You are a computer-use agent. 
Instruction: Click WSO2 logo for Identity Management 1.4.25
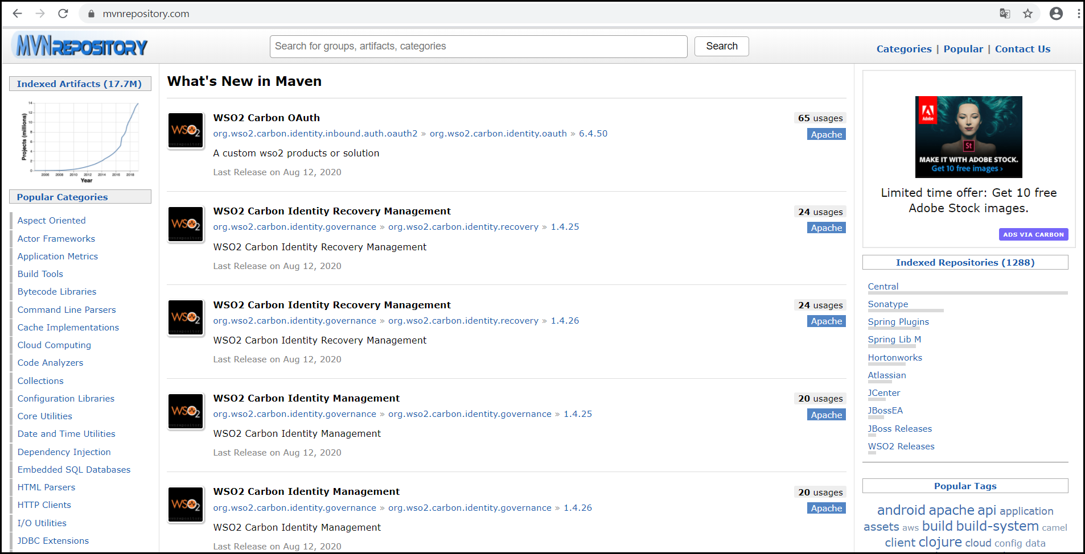pos(186,411)
